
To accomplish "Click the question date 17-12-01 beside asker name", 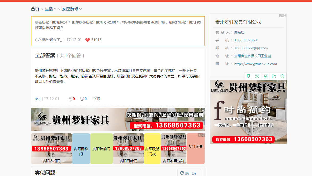I will [74, 40].
